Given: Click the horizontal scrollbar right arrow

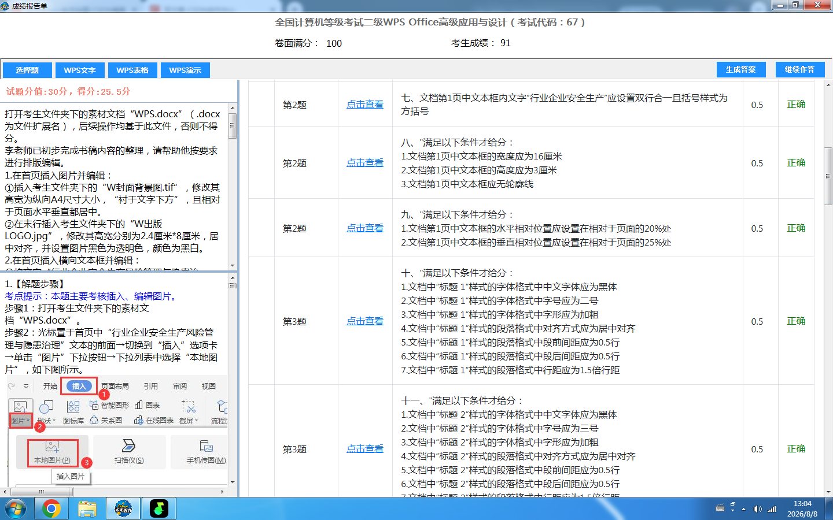Looking at the screenshot, I should [x=223, y=492].
